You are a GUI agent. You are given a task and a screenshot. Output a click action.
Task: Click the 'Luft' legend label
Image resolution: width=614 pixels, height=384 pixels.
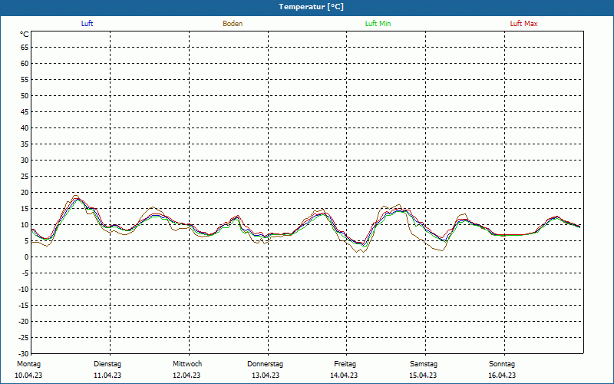[x=87, y=24]
